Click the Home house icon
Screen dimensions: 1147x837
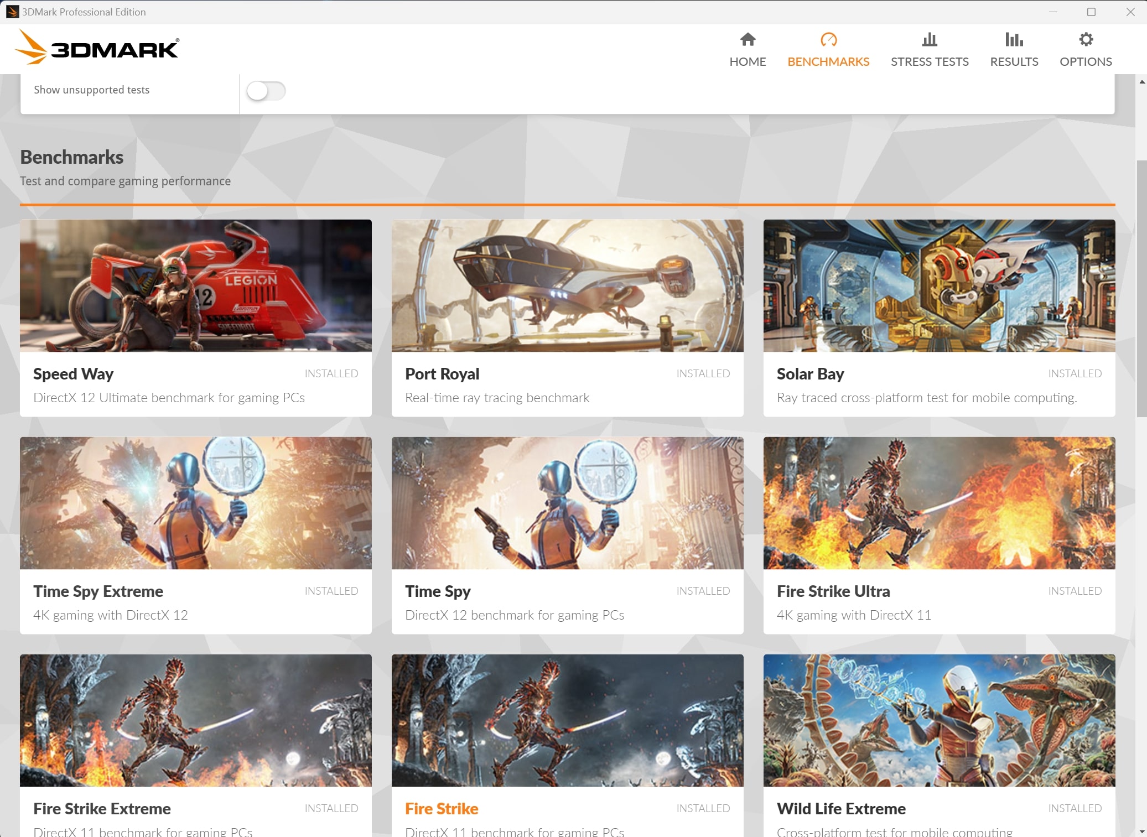pos(748,39)
